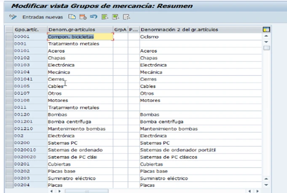
Task: Click the highlighted Compon. bicicletas field
Action: click(x=80, y=37)
